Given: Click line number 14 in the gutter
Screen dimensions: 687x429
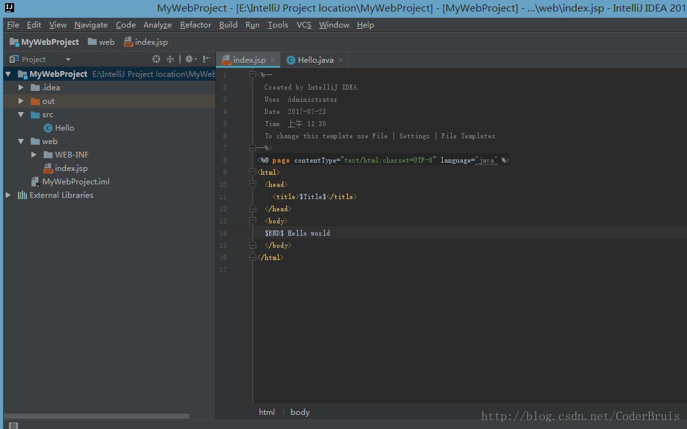Looking at the screenshot, I should (223, 233).
